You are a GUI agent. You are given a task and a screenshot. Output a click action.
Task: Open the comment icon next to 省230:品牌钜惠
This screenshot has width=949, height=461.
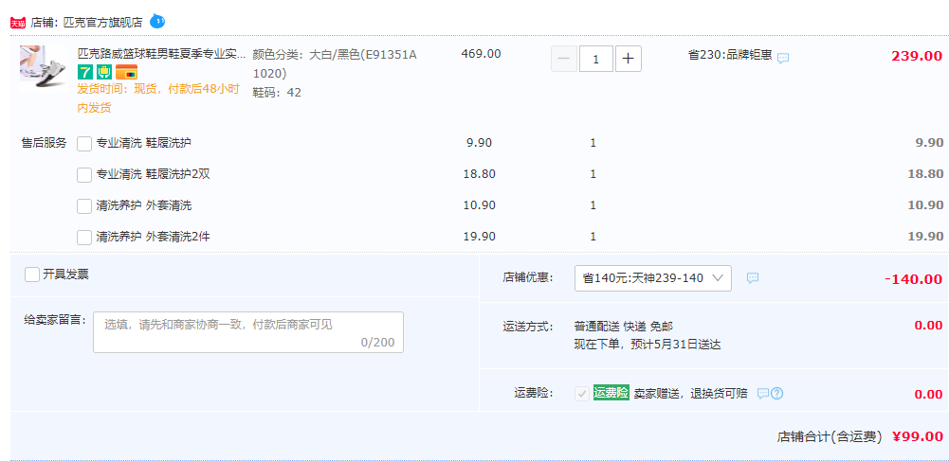point(783,58)
